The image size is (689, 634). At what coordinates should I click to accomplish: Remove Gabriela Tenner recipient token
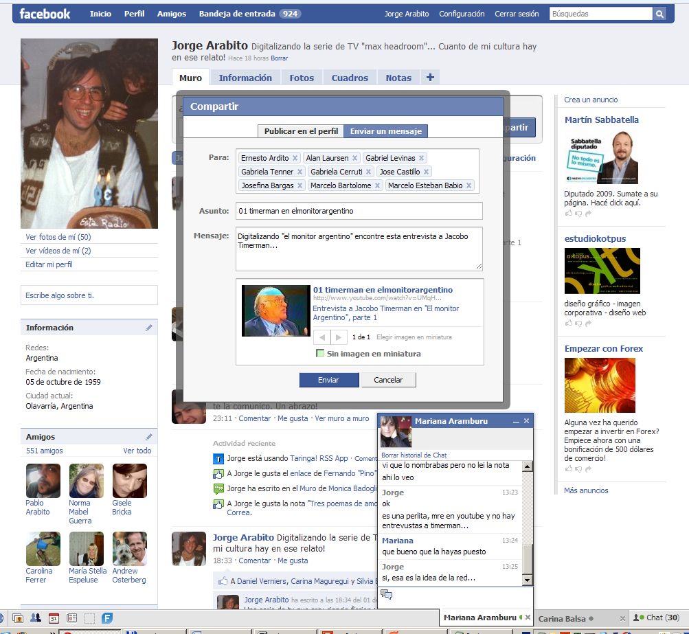click(300, 172)
